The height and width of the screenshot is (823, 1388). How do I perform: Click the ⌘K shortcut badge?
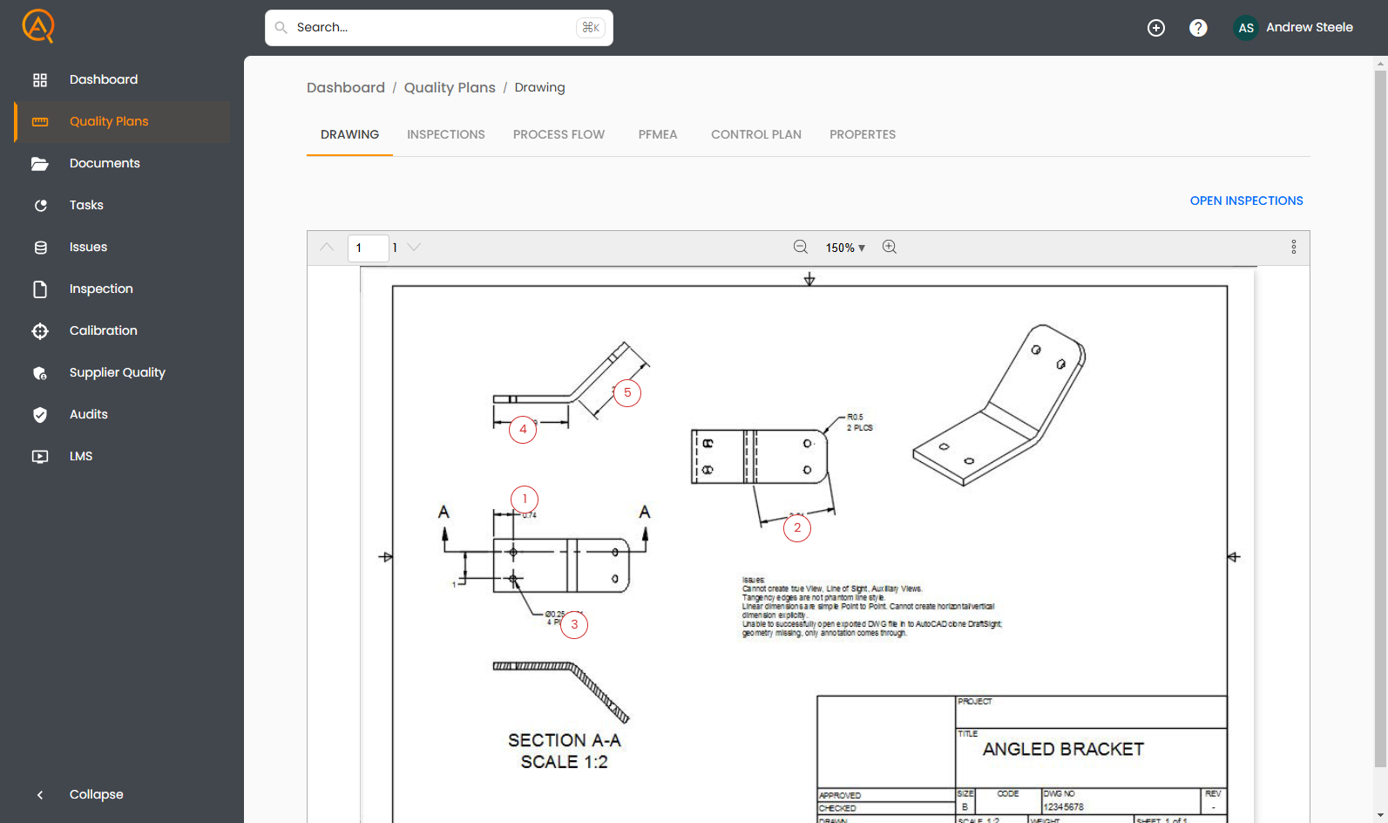(x=591, y=28)
